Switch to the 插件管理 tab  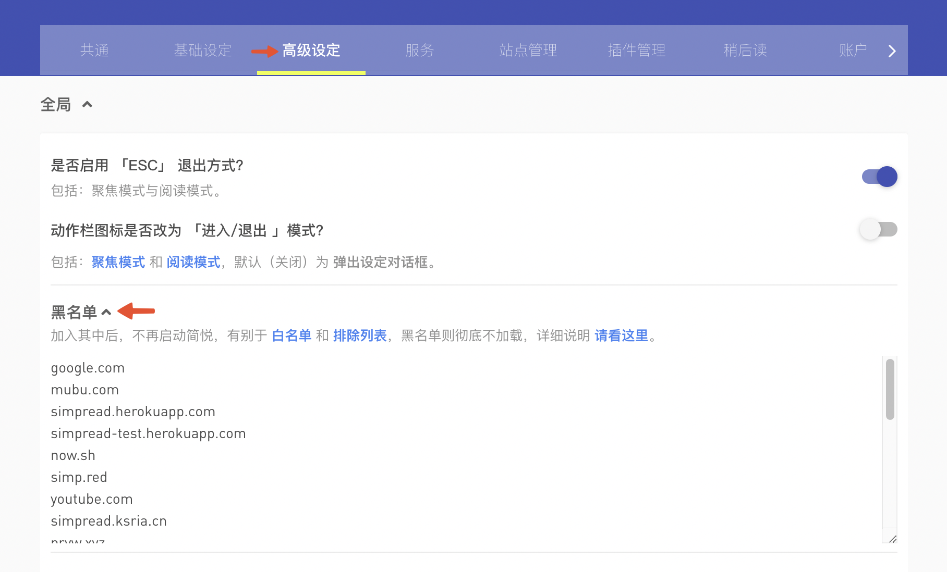click(637, 51)
